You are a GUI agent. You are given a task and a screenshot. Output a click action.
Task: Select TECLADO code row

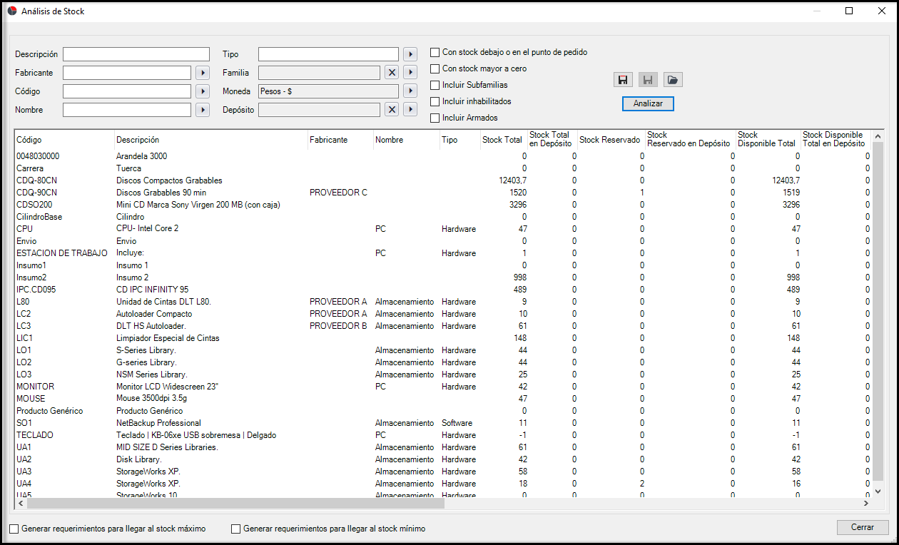tap(442, 435)
